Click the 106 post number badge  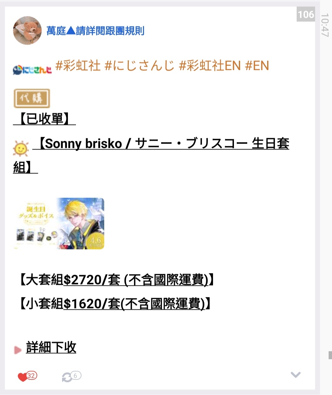point(306,14)
